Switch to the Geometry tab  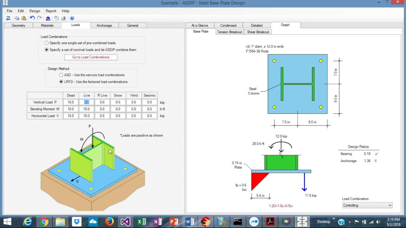pos(18,25)
